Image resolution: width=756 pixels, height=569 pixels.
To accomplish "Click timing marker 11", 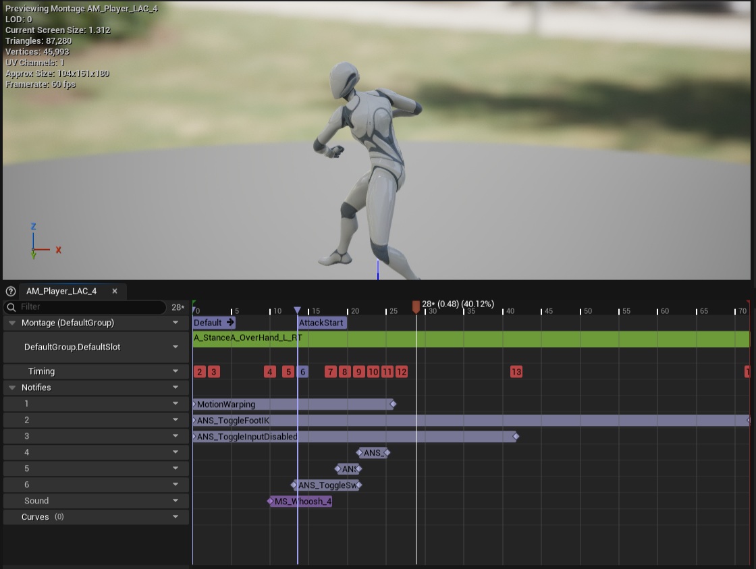I will (387, 372).
